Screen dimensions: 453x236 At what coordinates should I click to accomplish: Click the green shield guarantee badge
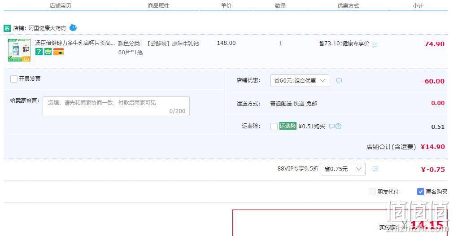click(x=48, y=52)
